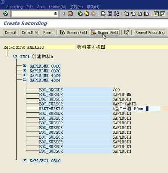Select the SAPLMGMM 0060 text
The height and width of the screenshot is (173, 168).
tap(45, 66)
